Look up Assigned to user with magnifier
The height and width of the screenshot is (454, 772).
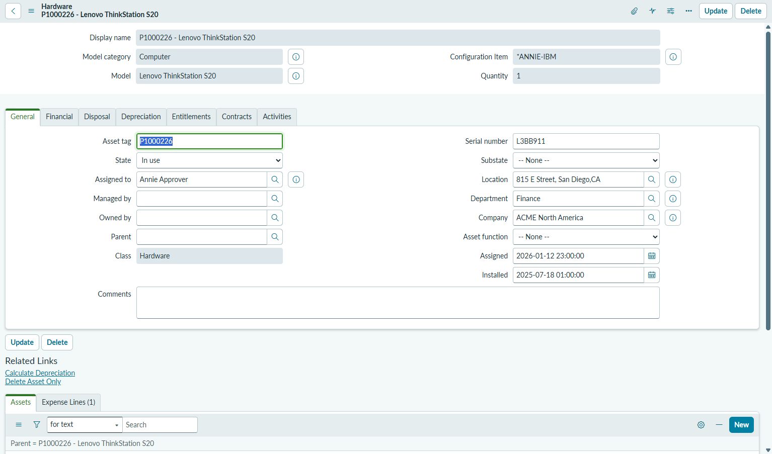tap(275, 179)
